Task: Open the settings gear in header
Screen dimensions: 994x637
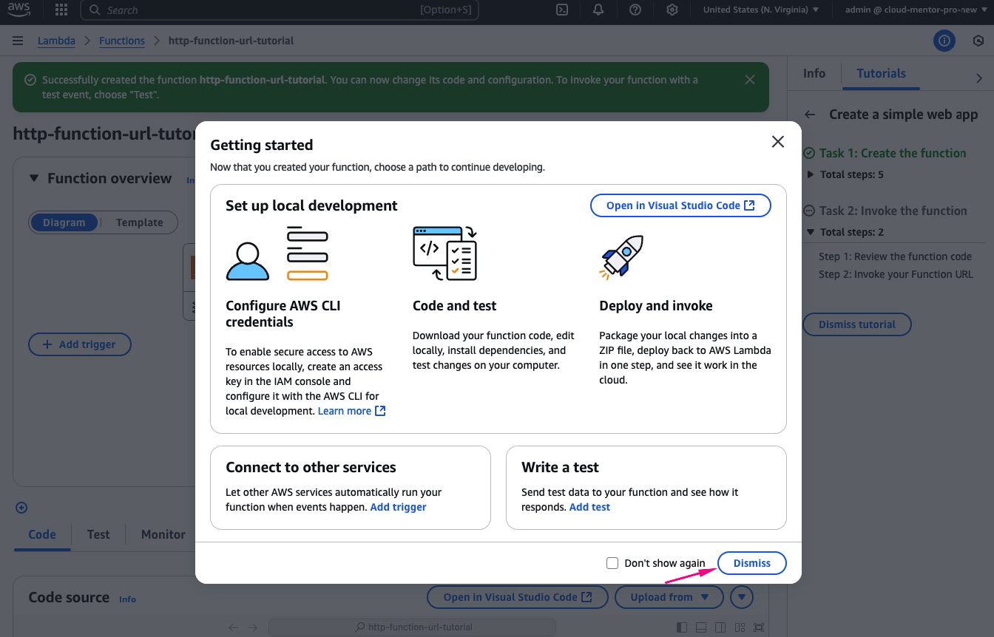Action: pos(672,10)
